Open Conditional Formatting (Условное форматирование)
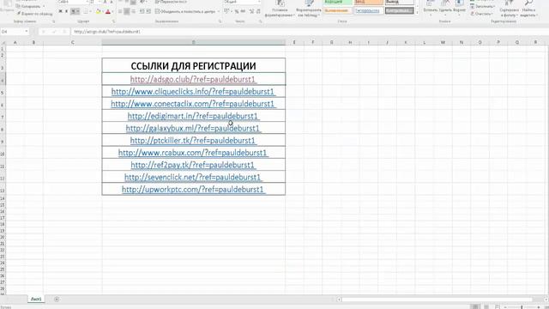The height and width of the screenshot is (309, 549). click(x=281, y=9)
